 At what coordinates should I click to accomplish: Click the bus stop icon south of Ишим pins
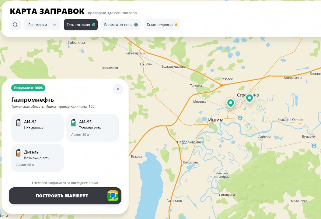(240, 118)
